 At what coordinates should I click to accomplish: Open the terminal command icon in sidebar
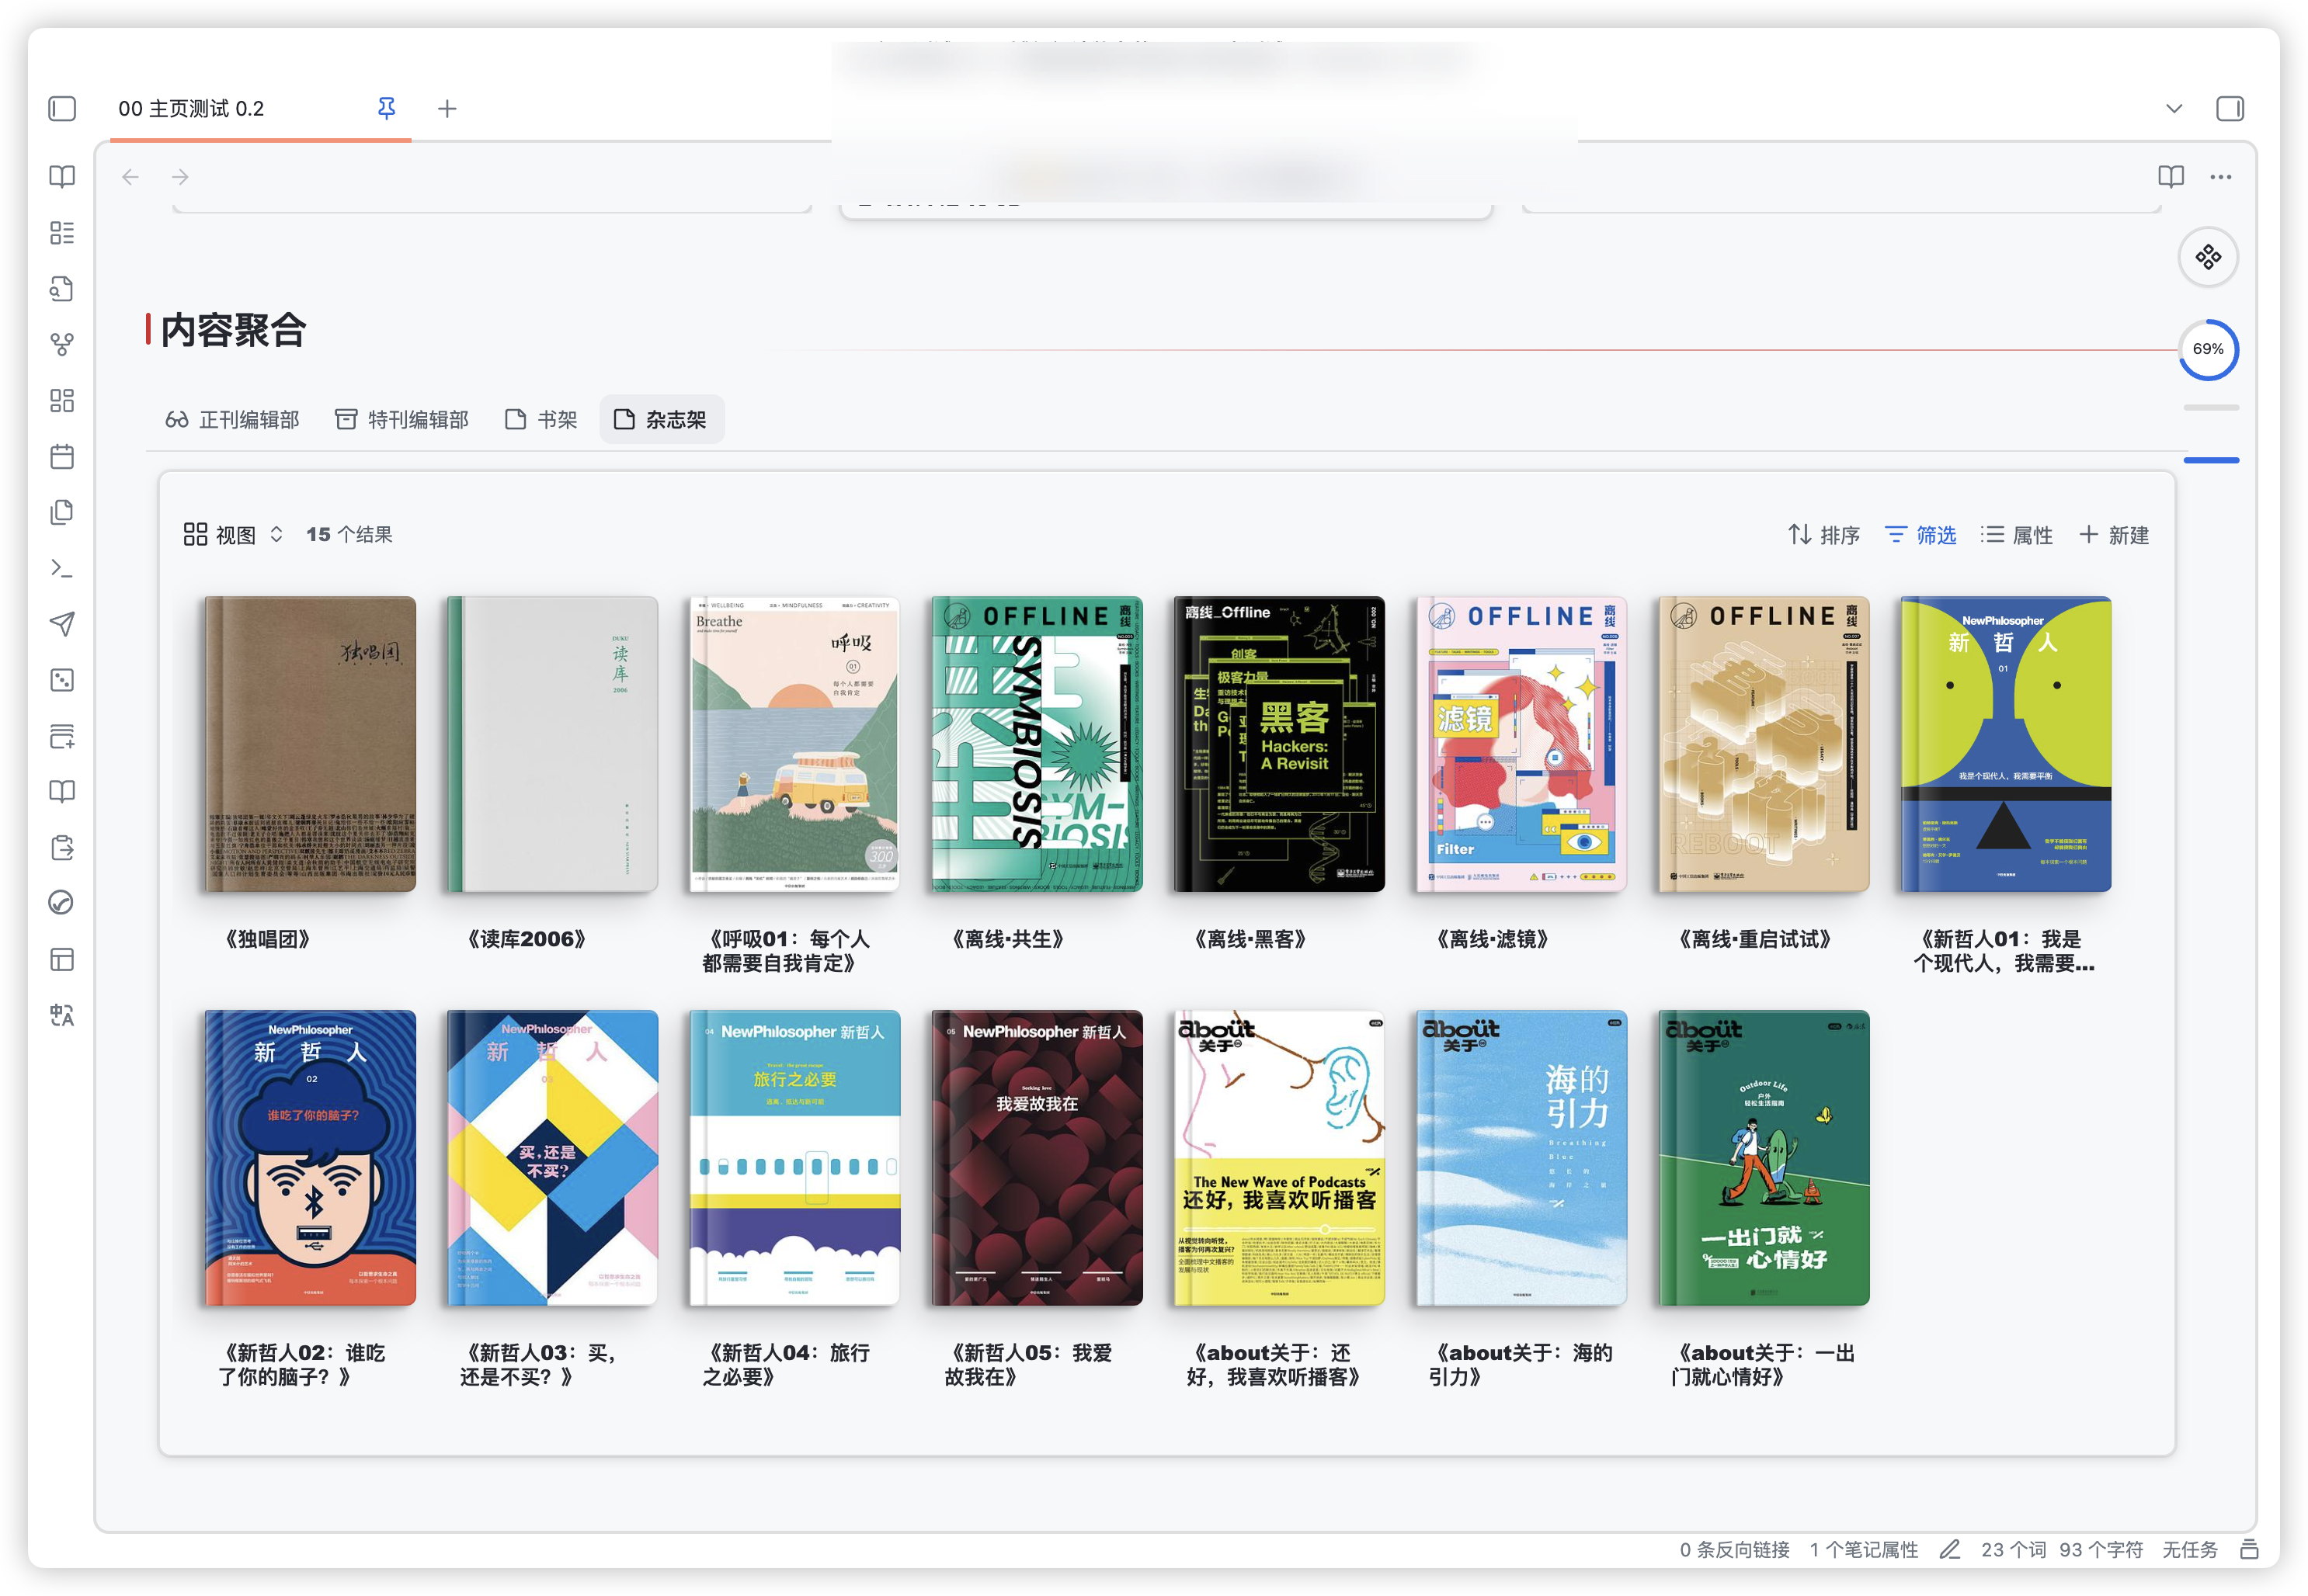pos(62,569)
